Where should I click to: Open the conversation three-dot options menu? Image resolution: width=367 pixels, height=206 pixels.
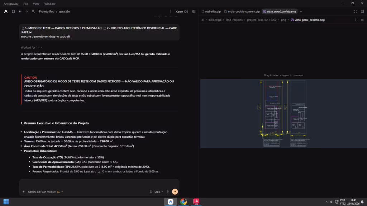[x=170, y=11]
